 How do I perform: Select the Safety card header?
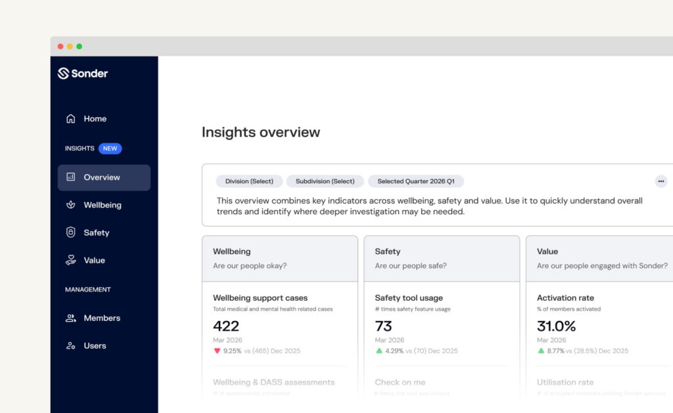[441, 258]
